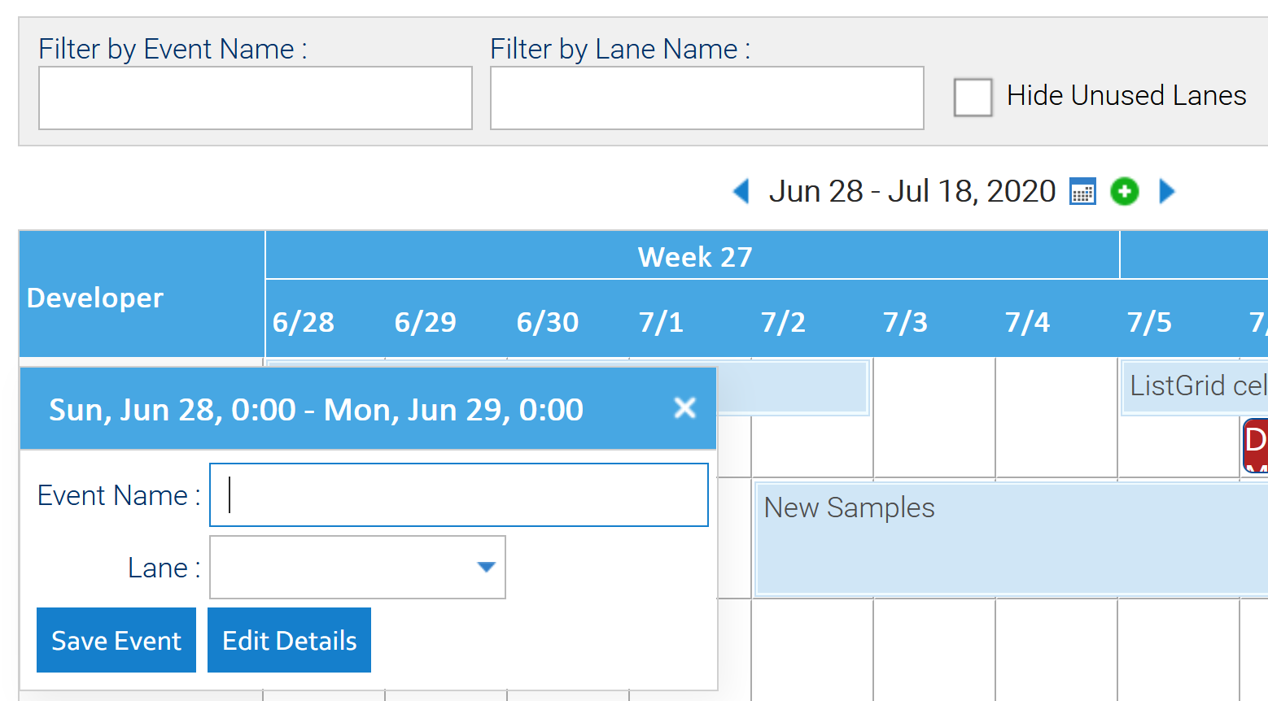1268x701 pixels.
Task: Click the Week 27 header
Action: [x=693, y=256]
